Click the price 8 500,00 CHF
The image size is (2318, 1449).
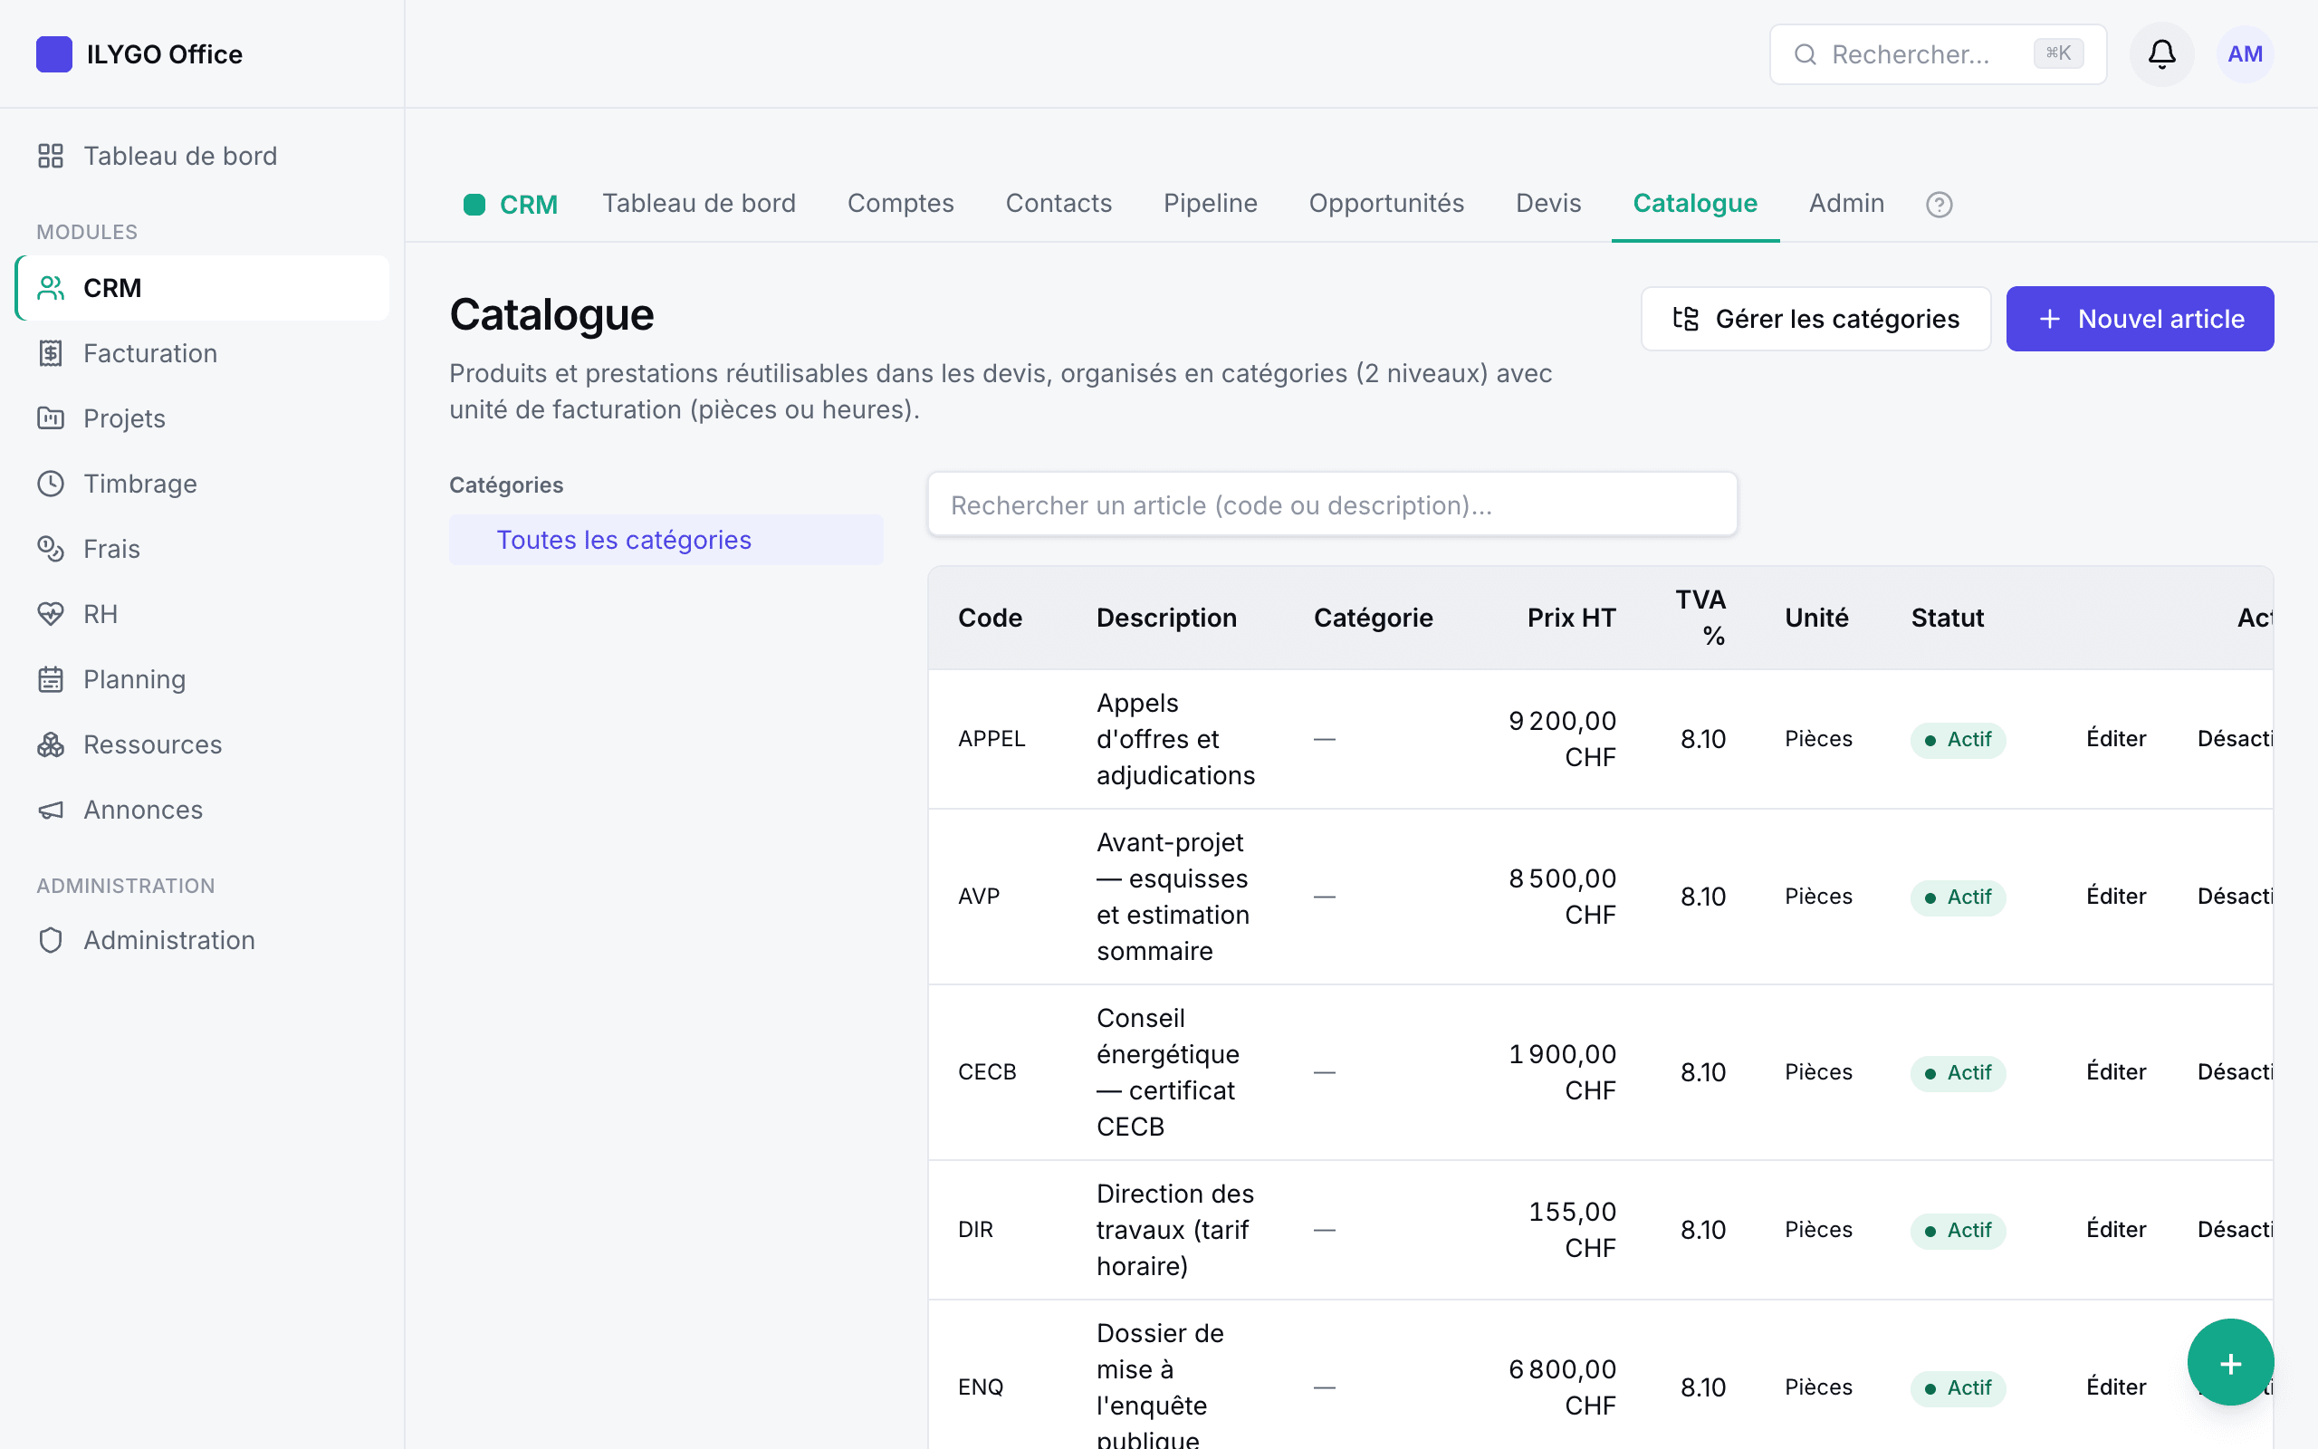point(1562,897)
